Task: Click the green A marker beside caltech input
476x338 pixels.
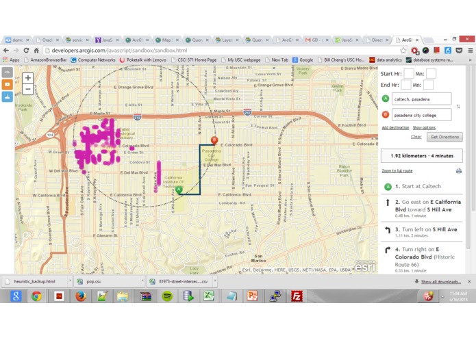Action: (x=386, y=99)
